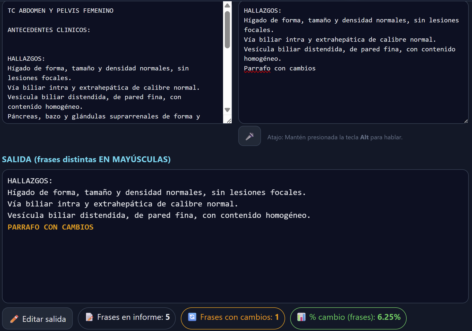Click the Frases en informe: 5 badge
Viewport: 472px width, 331px height.
coord(127,318)
